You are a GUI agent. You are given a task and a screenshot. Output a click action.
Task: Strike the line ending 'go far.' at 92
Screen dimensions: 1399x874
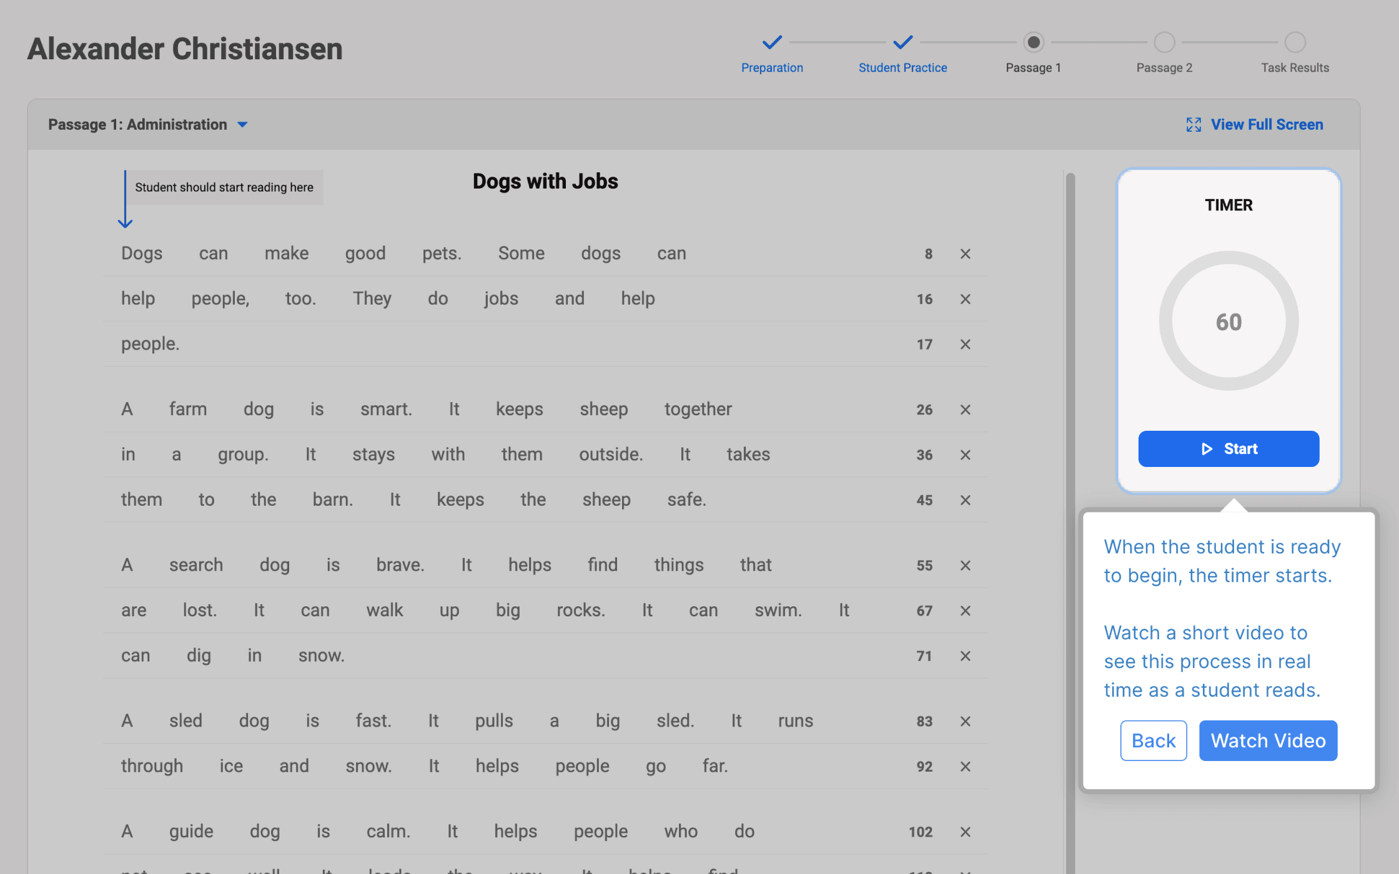pyautogui.click(x=966, y=767)
